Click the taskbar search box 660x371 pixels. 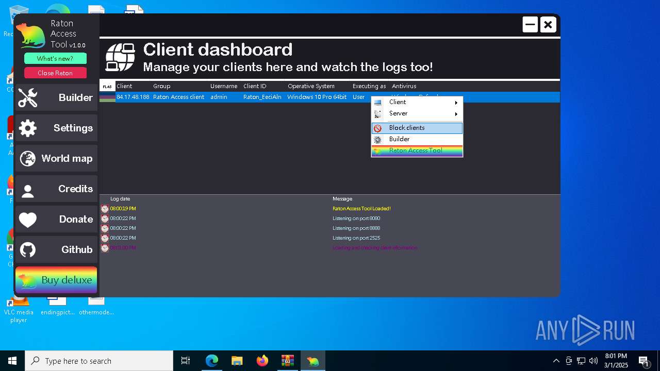click(x=99, y=361)
